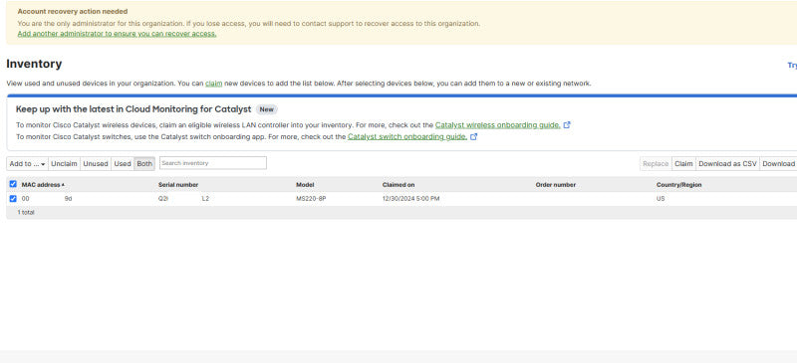Sort by Order number column header

(x=556, y=185)
